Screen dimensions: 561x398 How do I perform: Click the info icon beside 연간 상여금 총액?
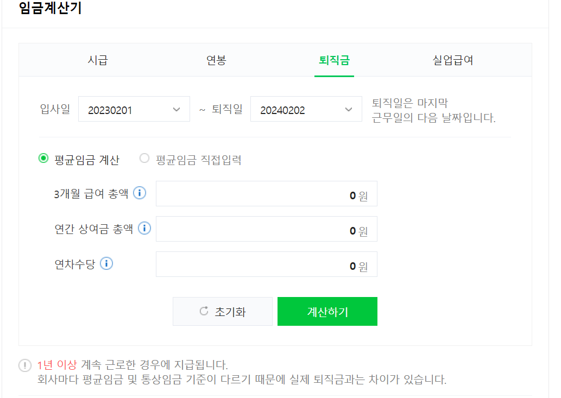click(x=144, y=228)
